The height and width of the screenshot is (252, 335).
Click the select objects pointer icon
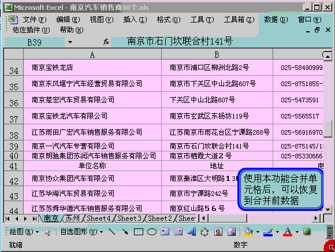[x=47, y=232]
